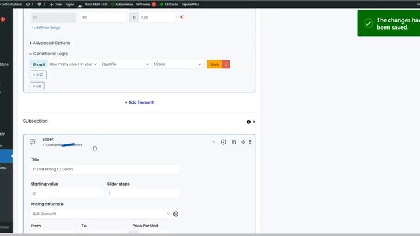
Task: Click the price range From field showing 50
Action: (x=53, y=18)
